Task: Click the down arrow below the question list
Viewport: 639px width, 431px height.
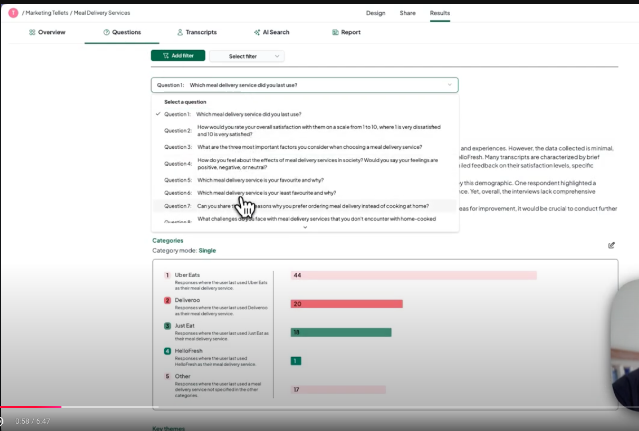Action: point(305,228)
